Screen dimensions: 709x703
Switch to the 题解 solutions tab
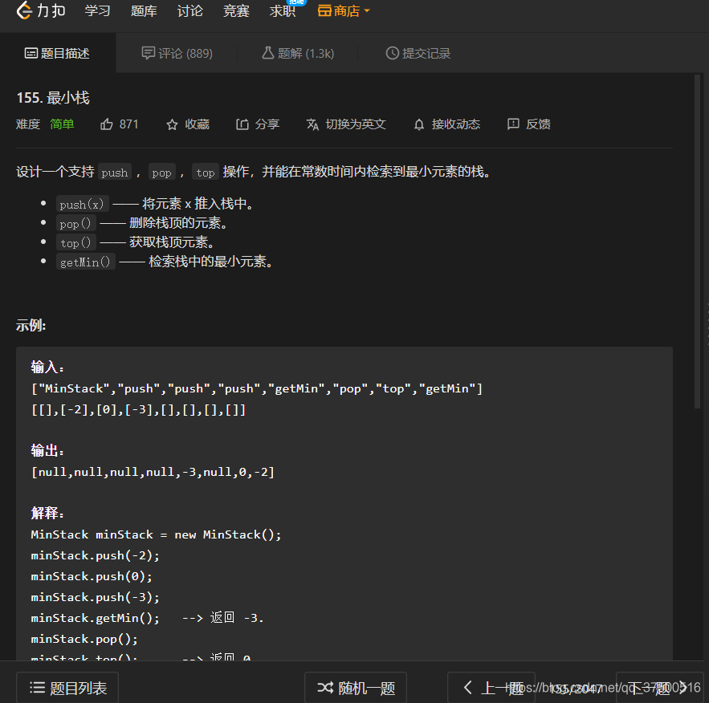click(298, 53)
